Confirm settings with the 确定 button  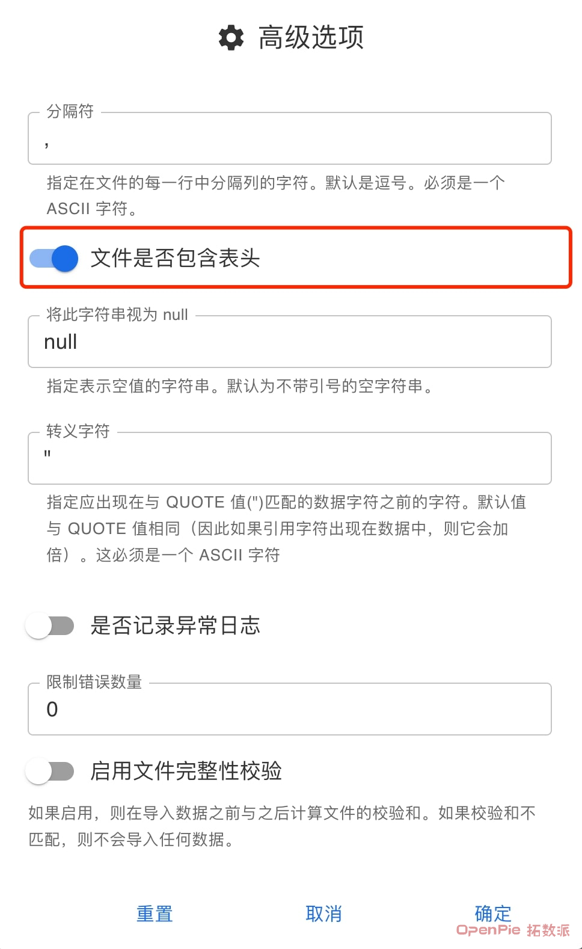click(x=493, y=914)
